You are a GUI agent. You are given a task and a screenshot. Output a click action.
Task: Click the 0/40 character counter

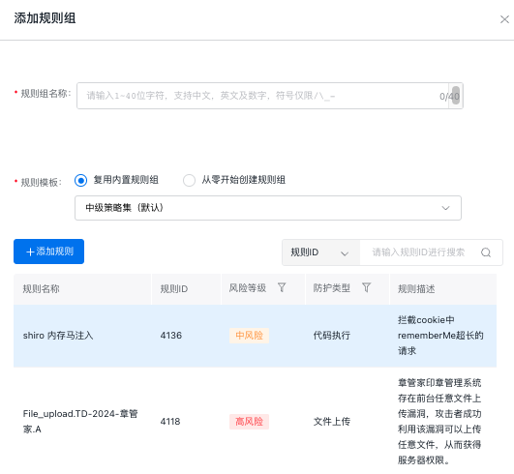[x=448, y=97]
